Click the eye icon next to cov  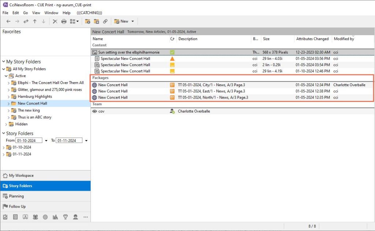pos(95,111)
